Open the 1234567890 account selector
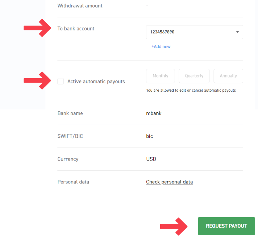Image resolution: width=258 pixels, height=237 pixels. pos(188,32)
